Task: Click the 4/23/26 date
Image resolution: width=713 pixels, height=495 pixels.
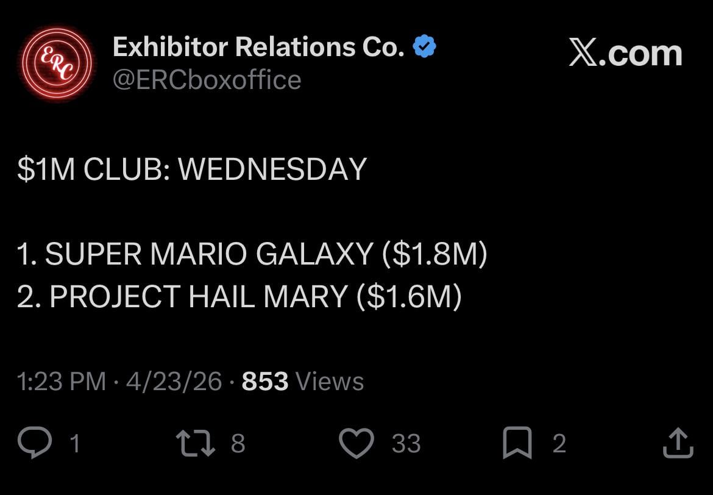Action: point(174,382)
